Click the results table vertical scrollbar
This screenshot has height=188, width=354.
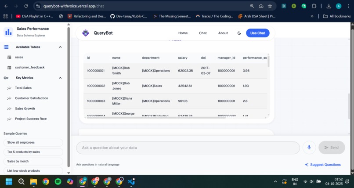point(268,61)
